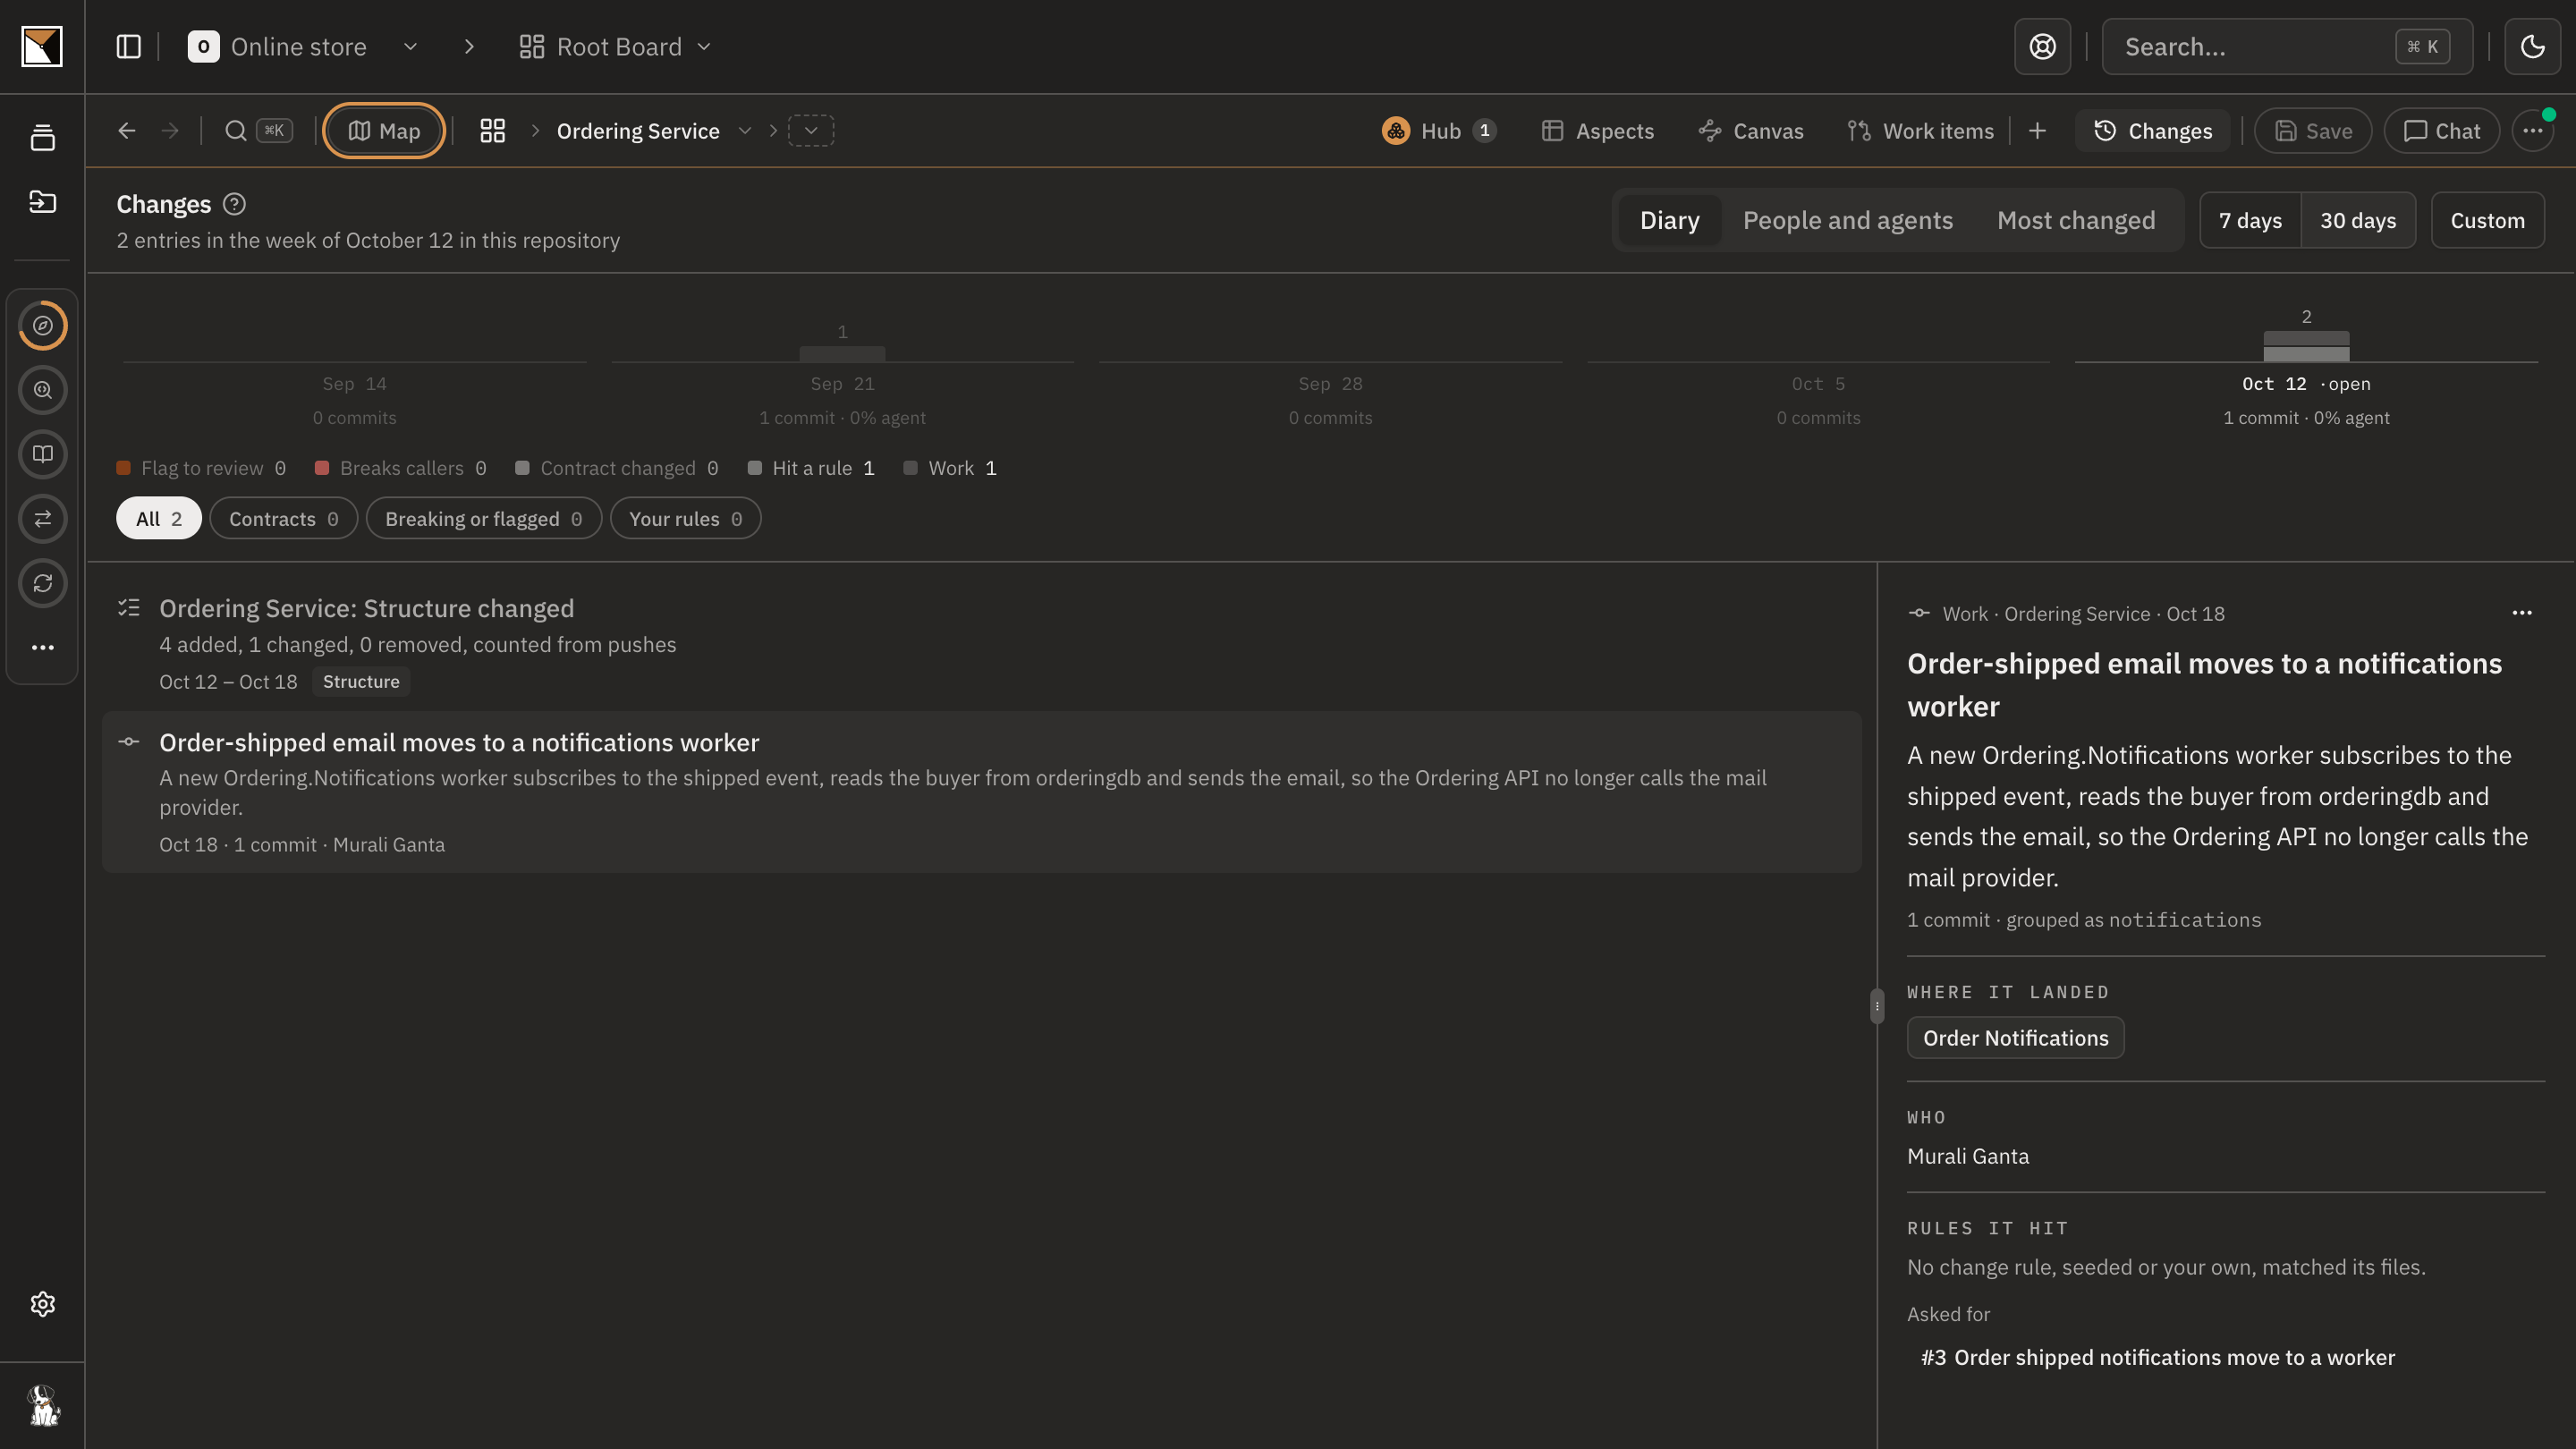The width and height of the screenshot is (2576, 1449).
Task: Open the Canvas tab
Action: point(1751,131)
